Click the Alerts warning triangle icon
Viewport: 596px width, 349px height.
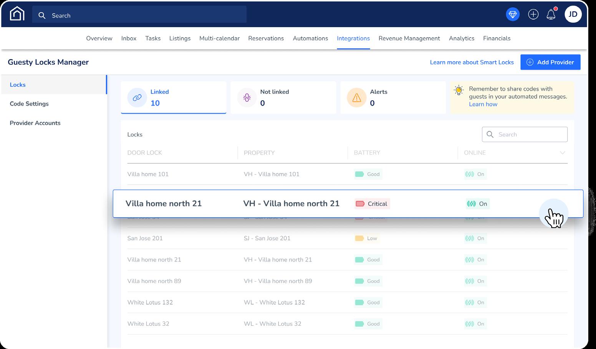(357, 98)
